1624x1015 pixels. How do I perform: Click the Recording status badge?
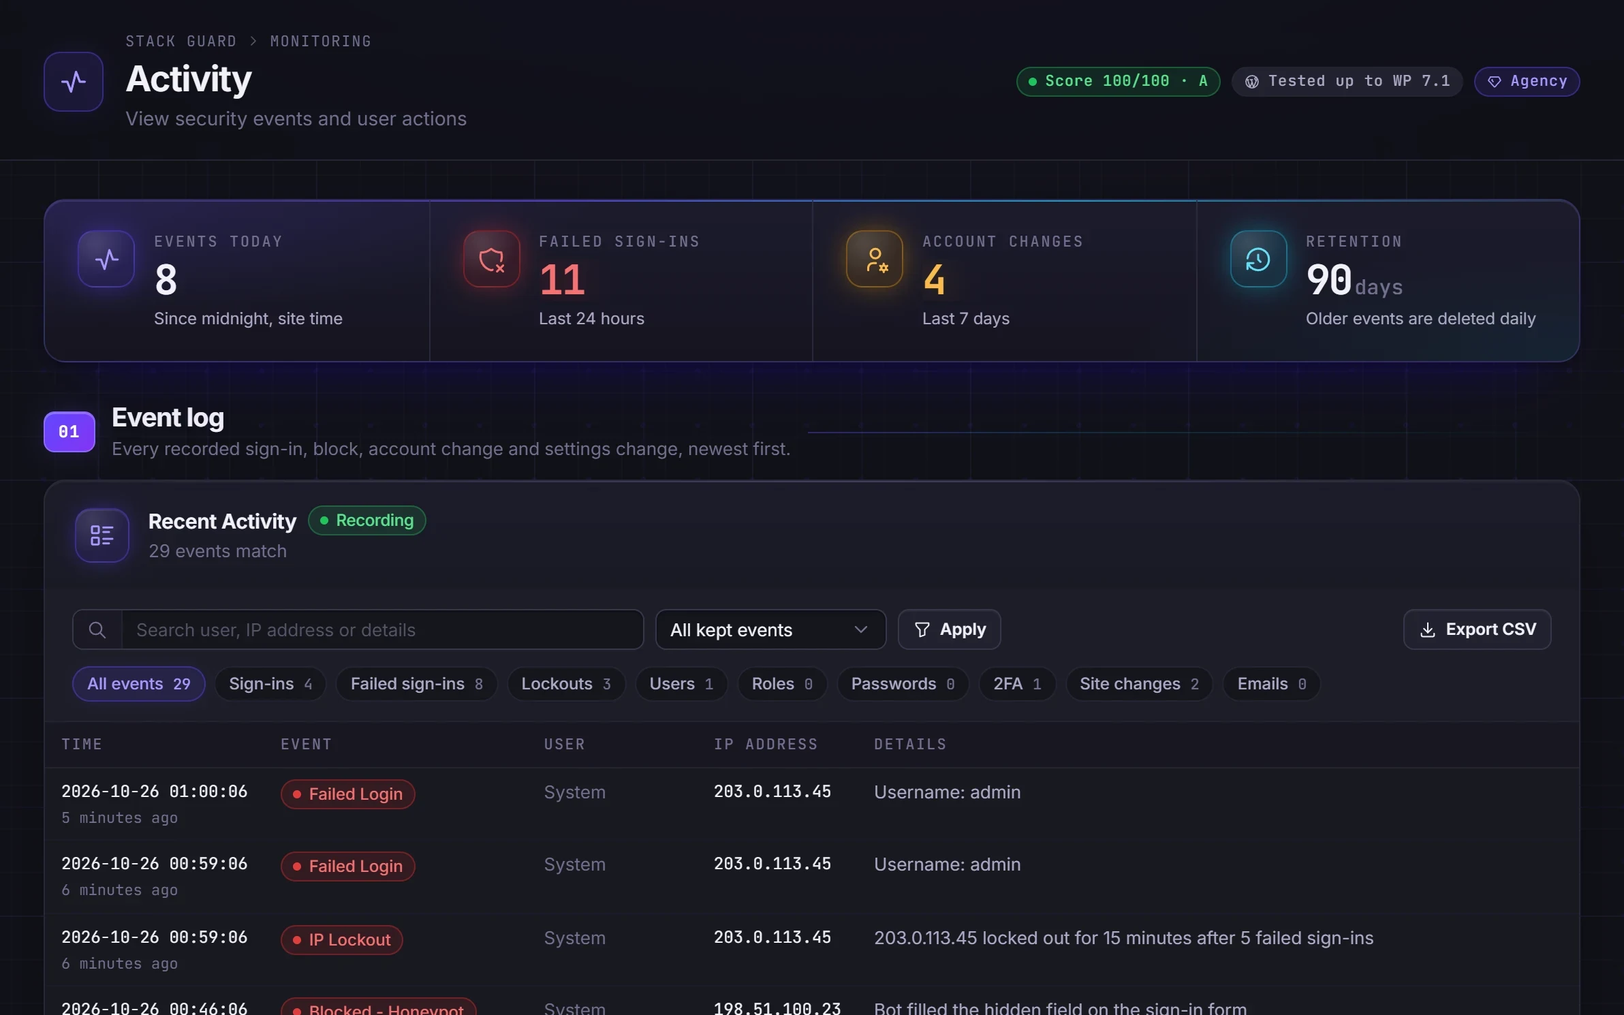pyautogui.click(x=367, y=520)
